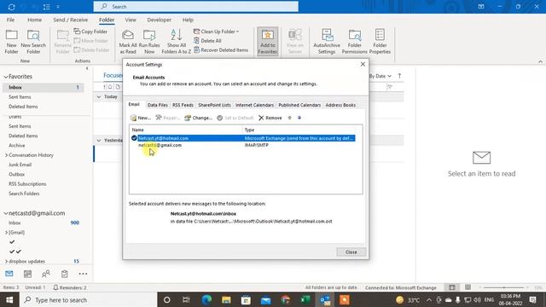Viewport: 546px width, 307px height.
Task: Switch to Tasks view icon
Action: click(x=65, y=274)
